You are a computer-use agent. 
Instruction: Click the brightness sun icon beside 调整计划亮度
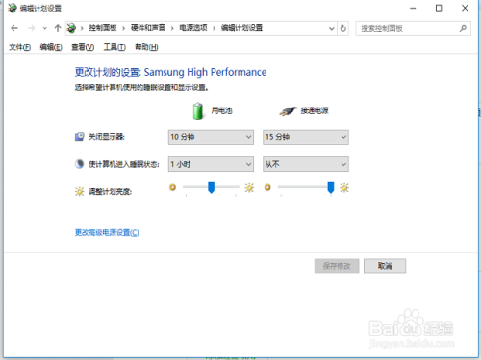(79, 191)
